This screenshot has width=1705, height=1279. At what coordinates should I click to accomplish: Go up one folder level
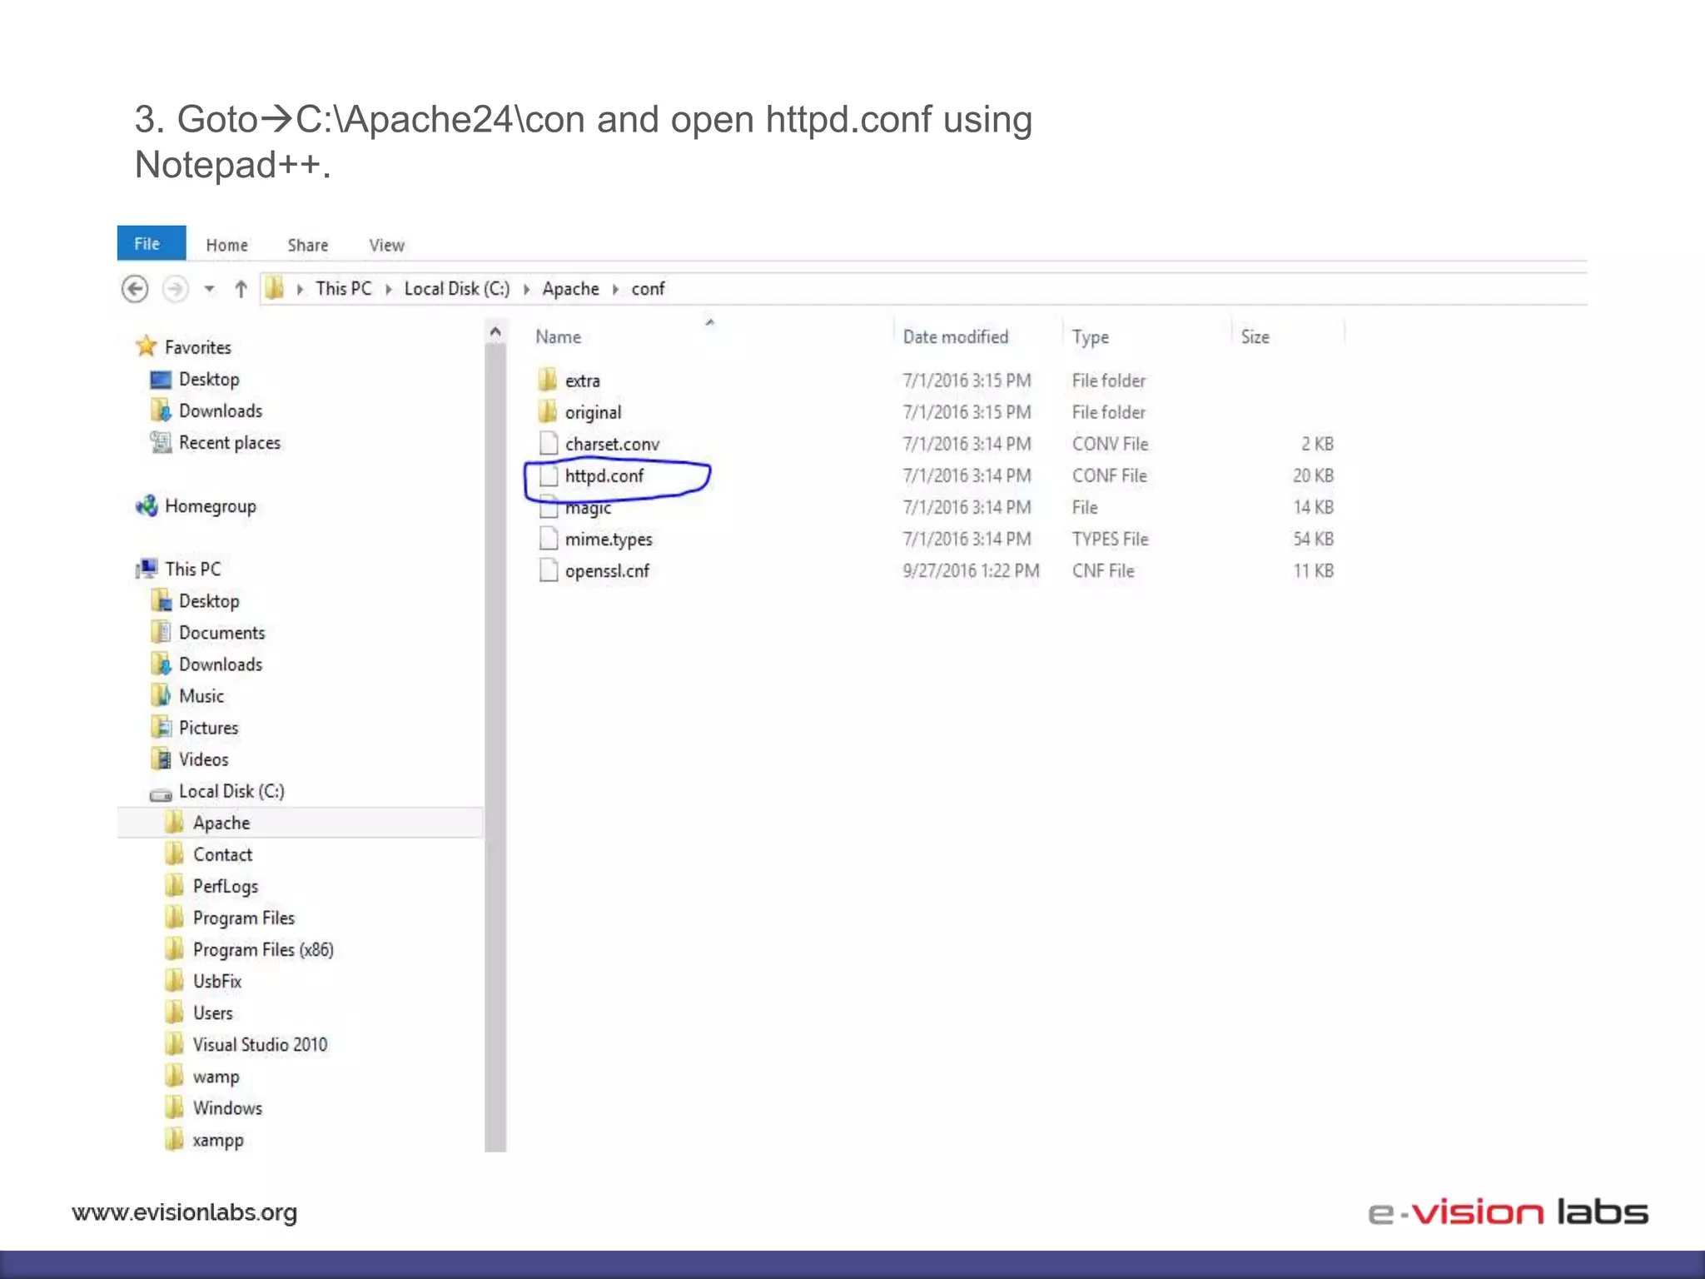(241, 289)
